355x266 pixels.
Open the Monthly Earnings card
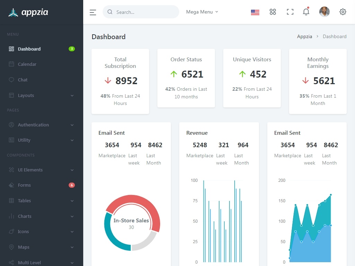(318, 81)
